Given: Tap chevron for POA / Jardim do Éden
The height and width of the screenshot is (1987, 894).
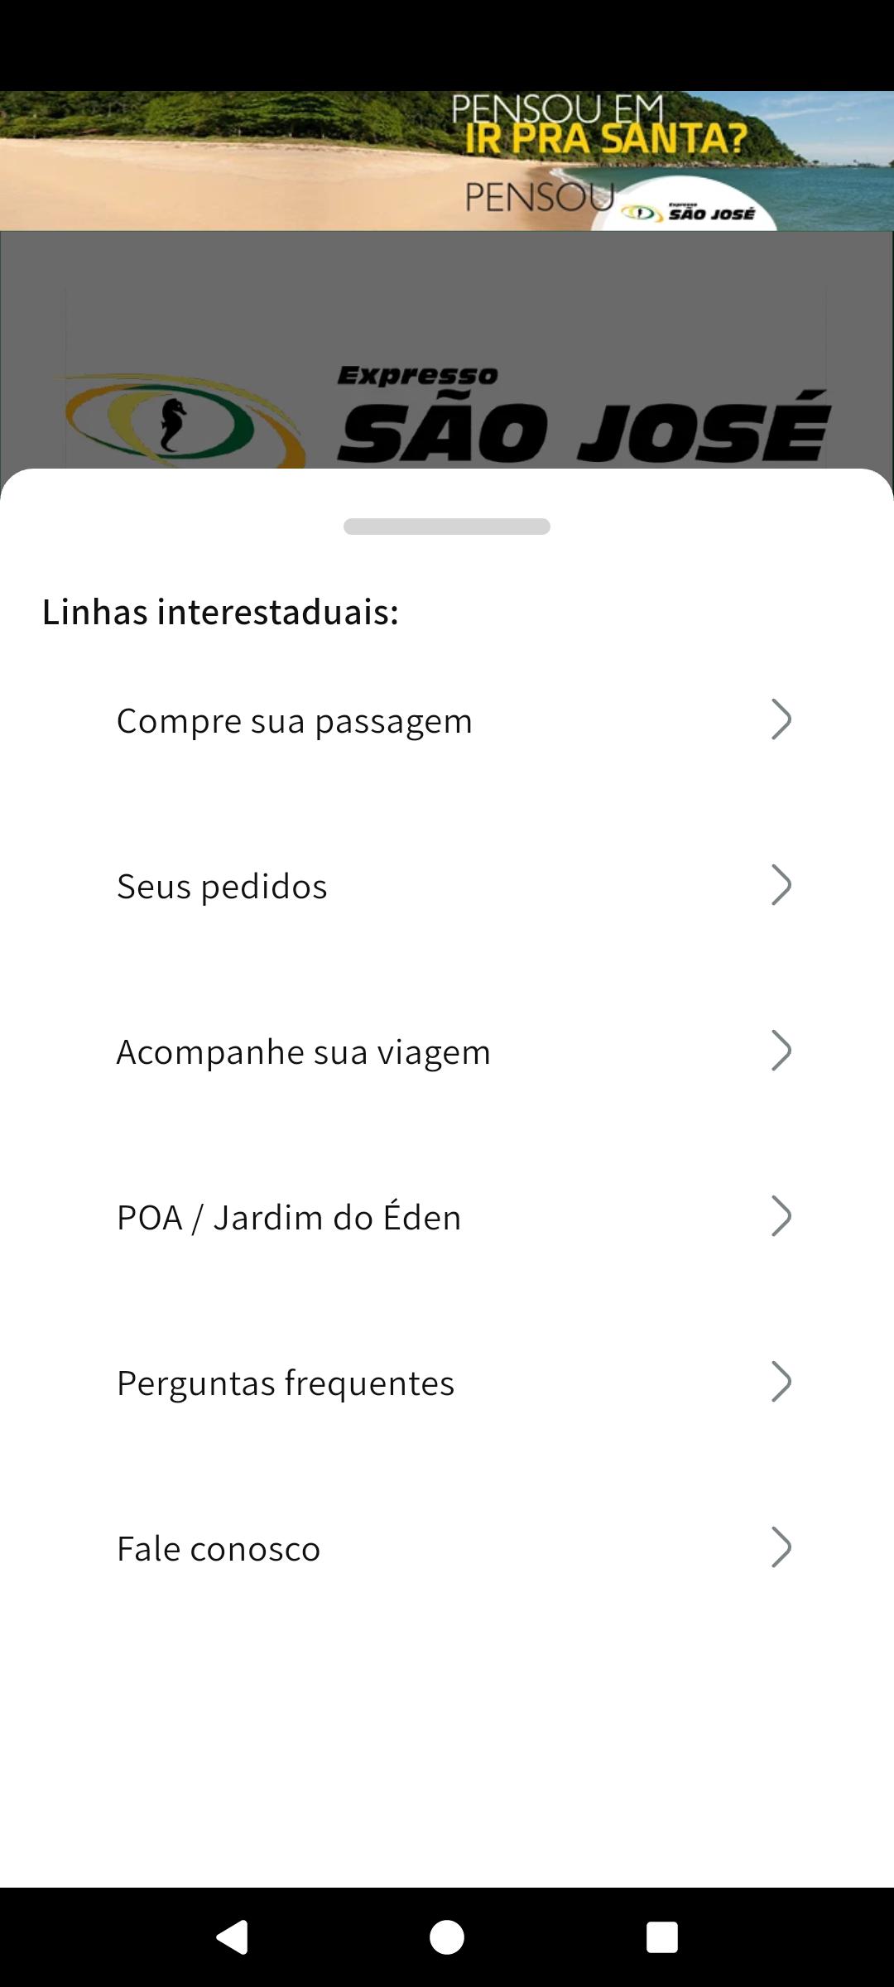Looking at the screenshot, I should [781, 1216].
